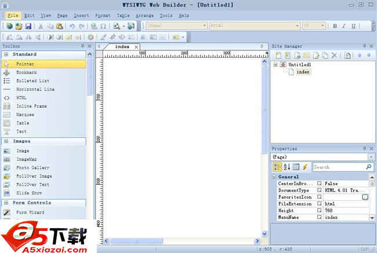This screenshot has width=377, height=253.
Task: Open the color wheel icon
Action: (90, 37)
